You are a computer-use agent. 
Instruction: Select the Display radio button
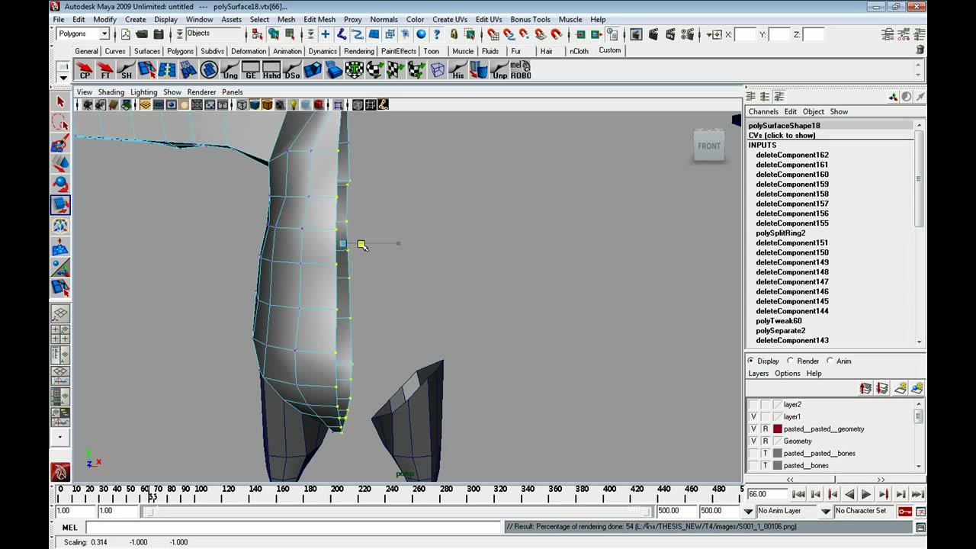point(751,361)
